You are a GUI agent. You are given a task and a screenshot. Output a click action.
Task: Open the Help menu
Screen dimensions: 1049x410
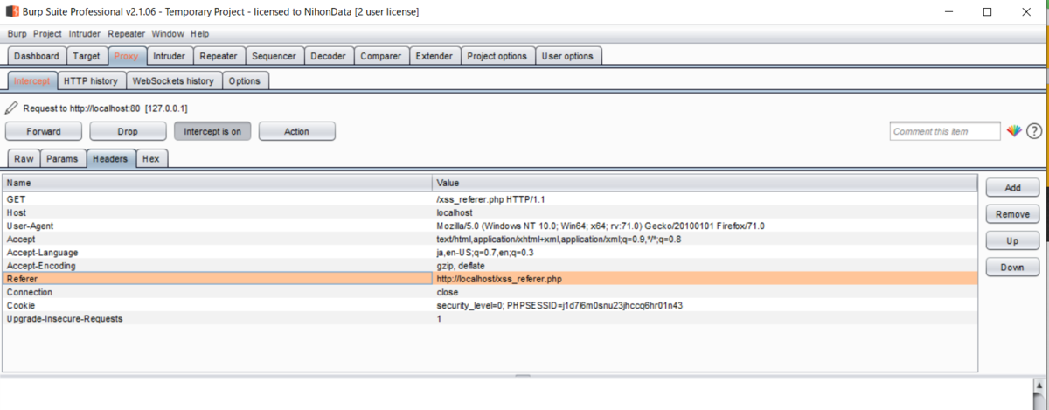199,34
